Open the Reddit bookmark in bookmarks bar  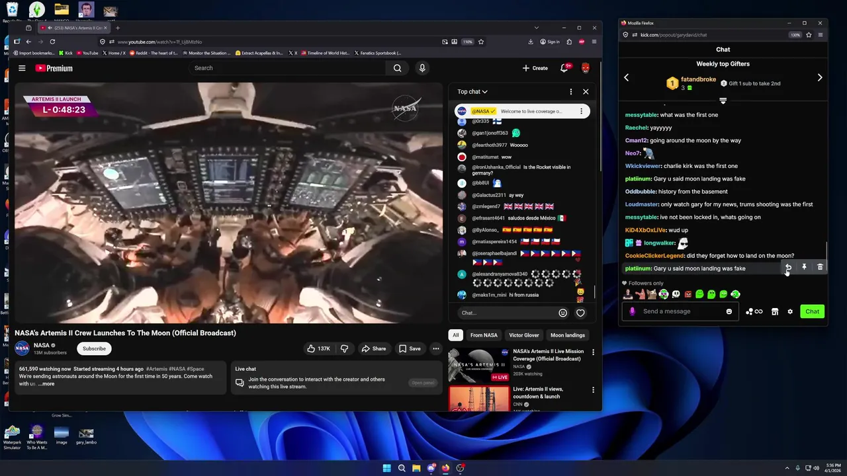click(x=154, y=53)
